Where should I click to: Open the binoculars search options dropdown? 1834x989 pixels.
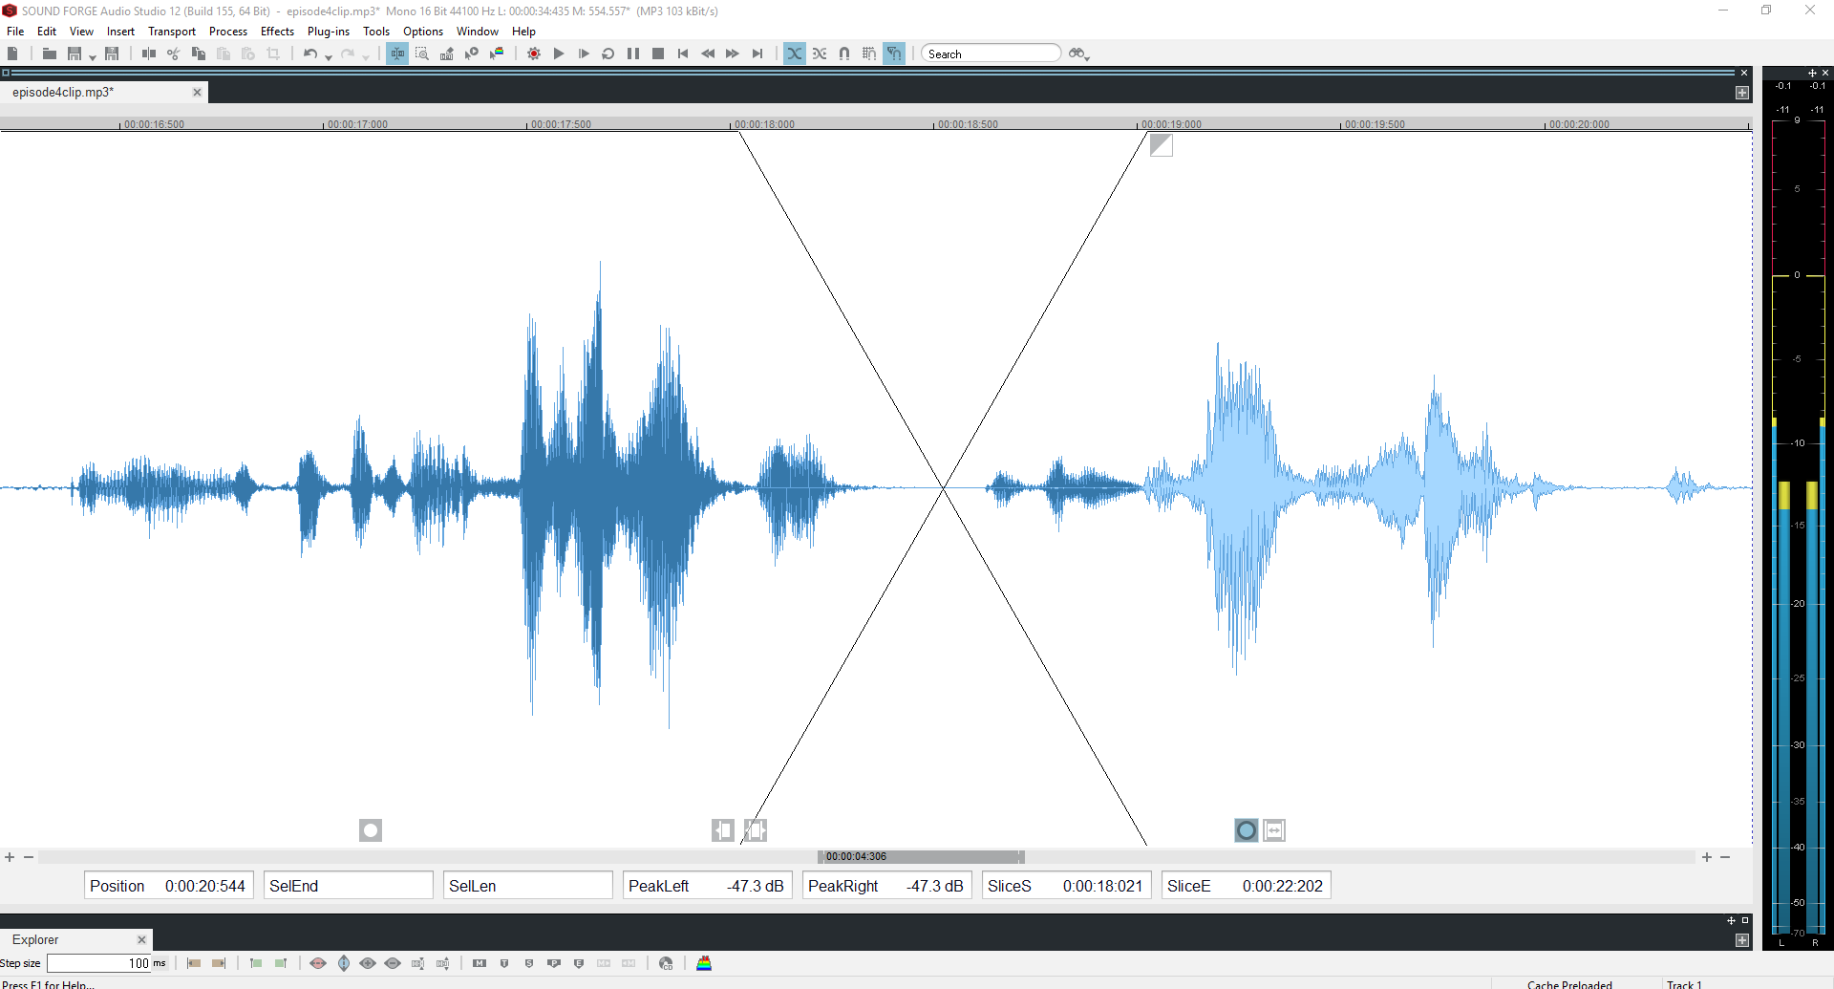(x=1079, y=54)
